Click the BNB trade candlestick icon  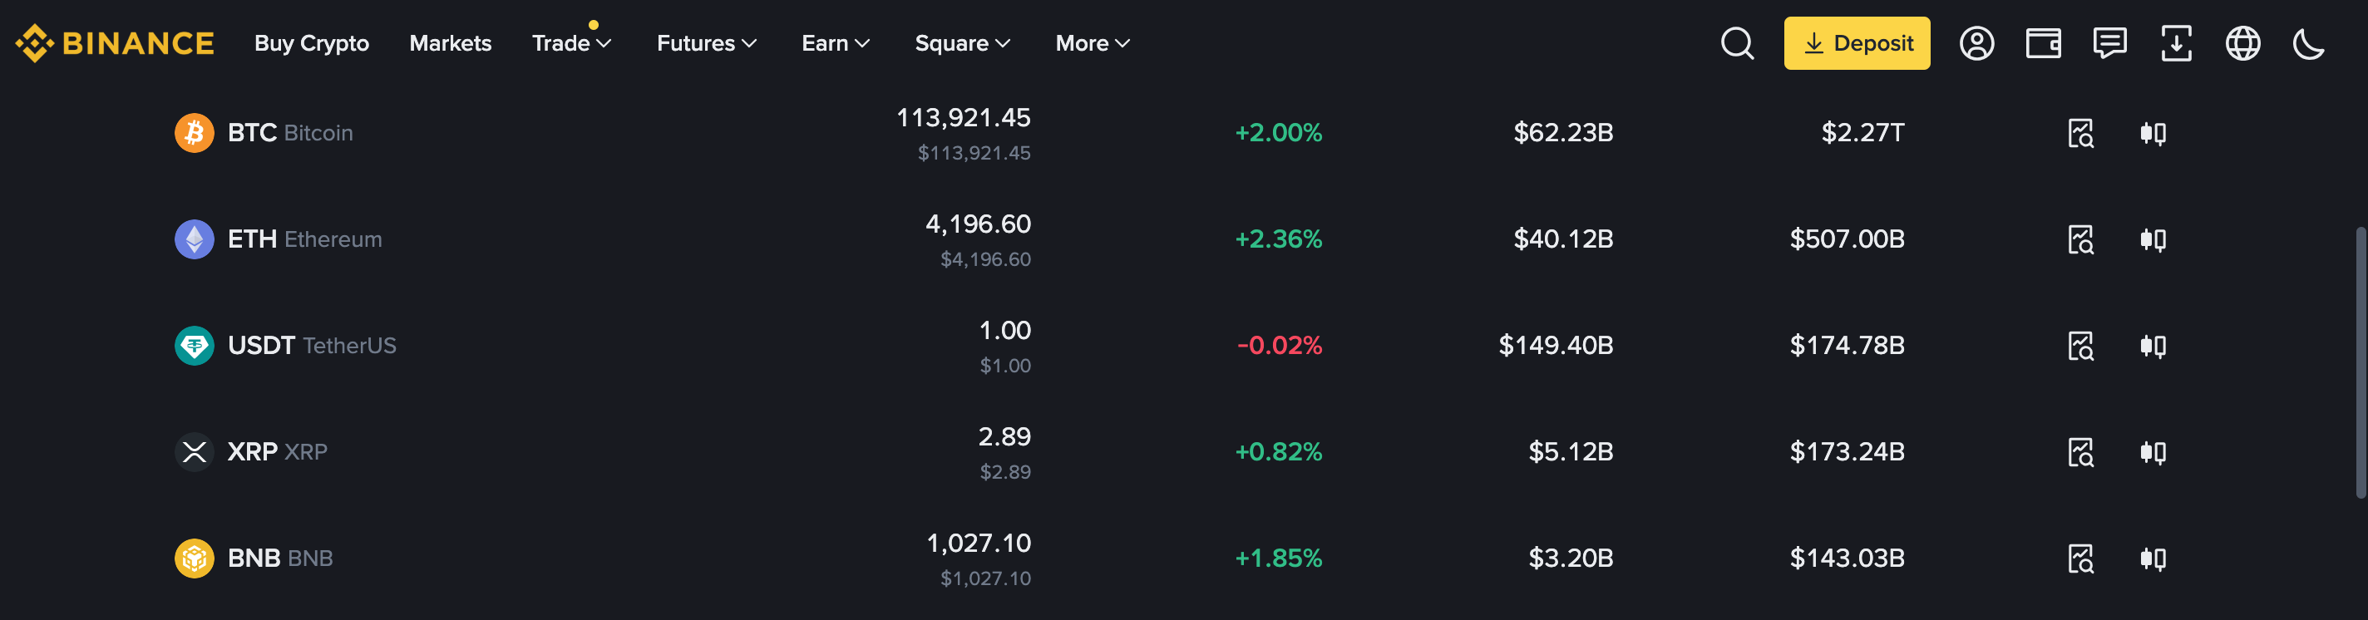click(2152, 558)
